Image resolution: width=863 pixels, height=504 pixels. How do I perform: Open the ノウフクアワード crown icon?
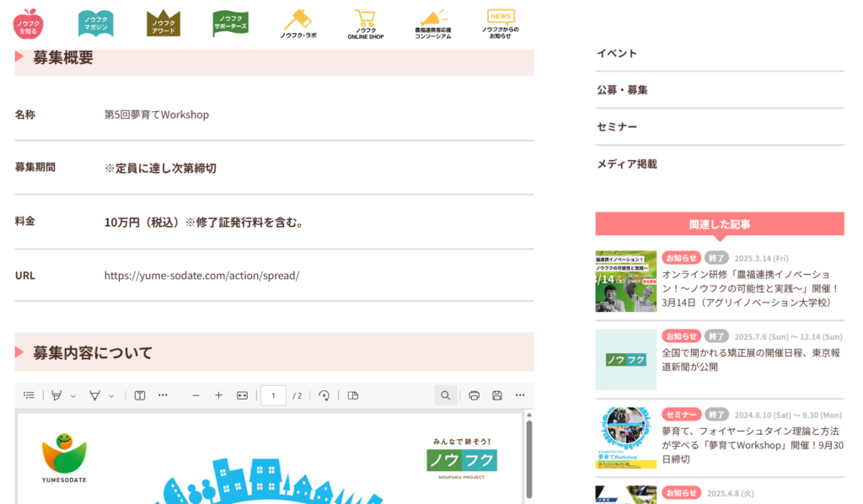[x=163, y=24]
